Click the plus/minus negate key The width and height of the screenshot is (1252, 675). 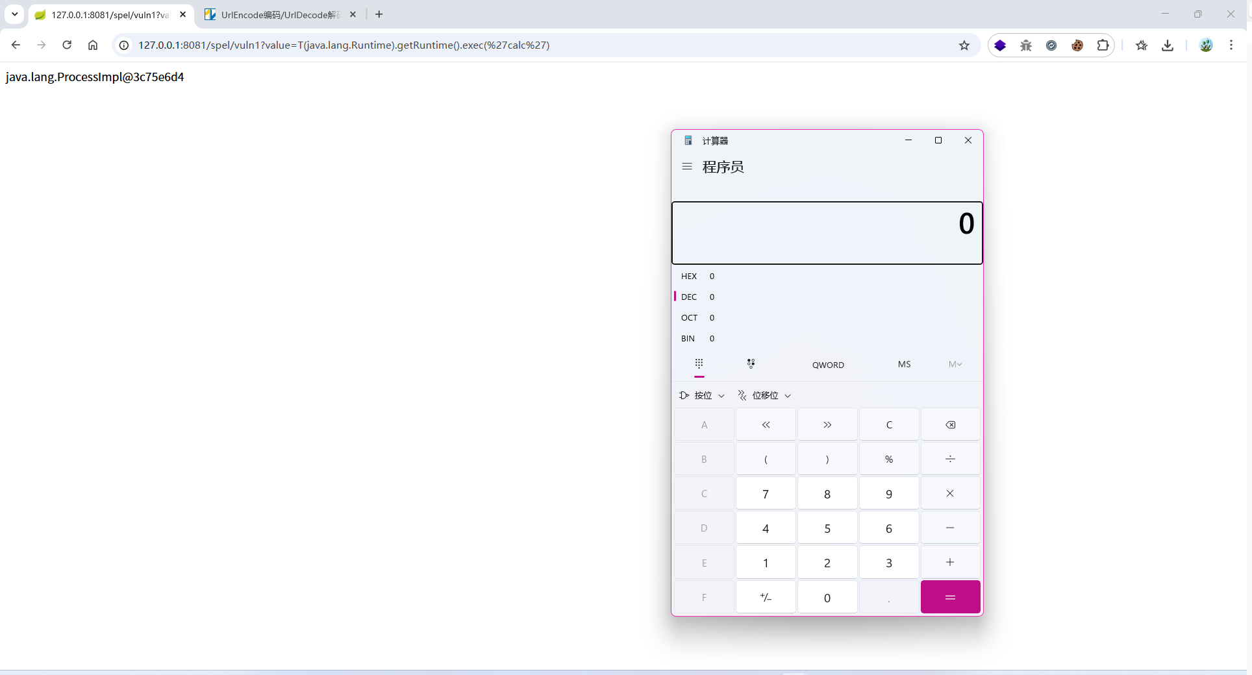click(x=766, y=597)
